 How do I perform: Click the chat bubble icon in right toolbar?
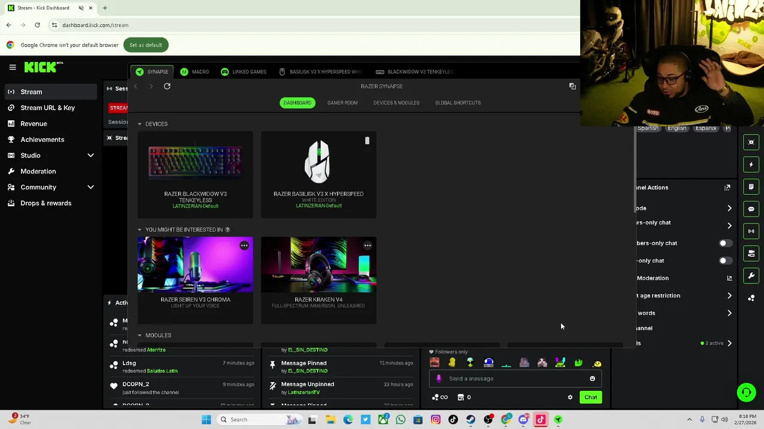point(751,209)
